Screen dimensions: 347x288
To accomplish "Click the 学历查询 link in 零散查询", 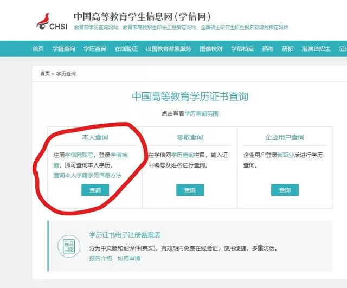I will tap(182, 155).
